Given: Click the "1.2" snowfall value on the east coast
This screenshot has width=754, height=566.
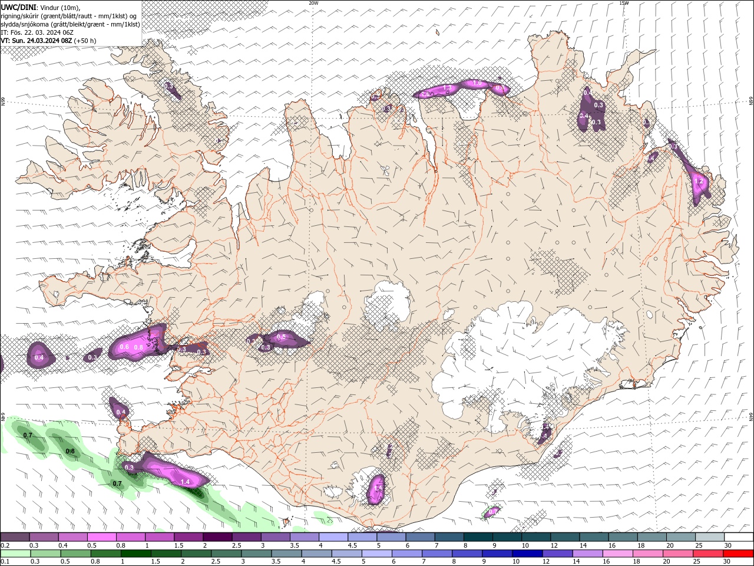Looking at the screenshot, I should [x=700, y=182].
